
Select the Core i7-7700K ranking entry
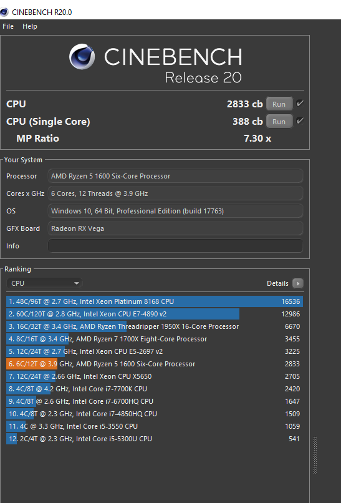(x=155, y=389)
